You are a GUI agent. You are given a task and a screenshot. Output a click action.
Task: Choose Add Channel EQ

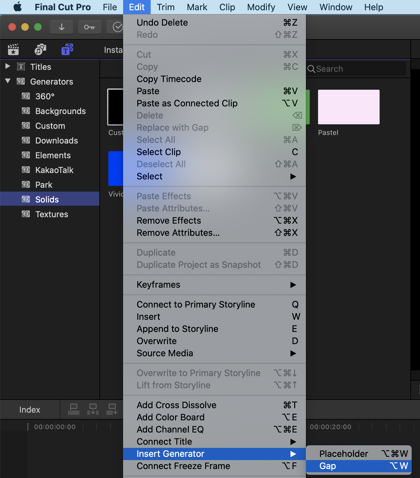[214, 429]
